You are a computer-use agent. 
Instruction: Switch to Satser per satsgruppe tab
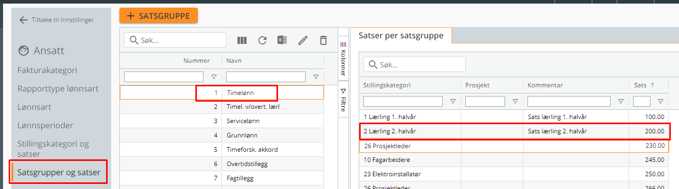401,35
